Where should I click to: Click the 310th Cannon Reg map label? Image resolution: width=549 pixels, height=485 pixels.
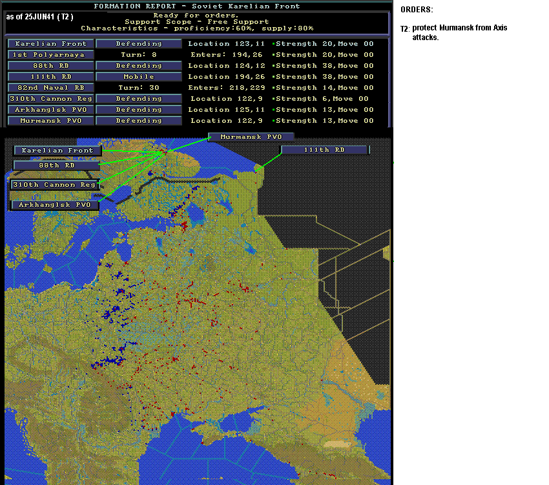(x=54, y=185)
